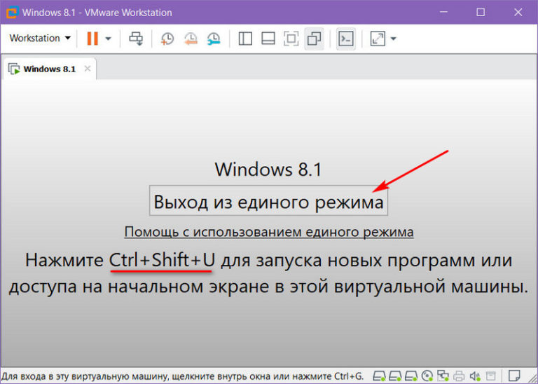Image resolution: width=538 pixels, height=384 pixels.
Task: Click the sound card status icon
Action: (x=474, y=375)
